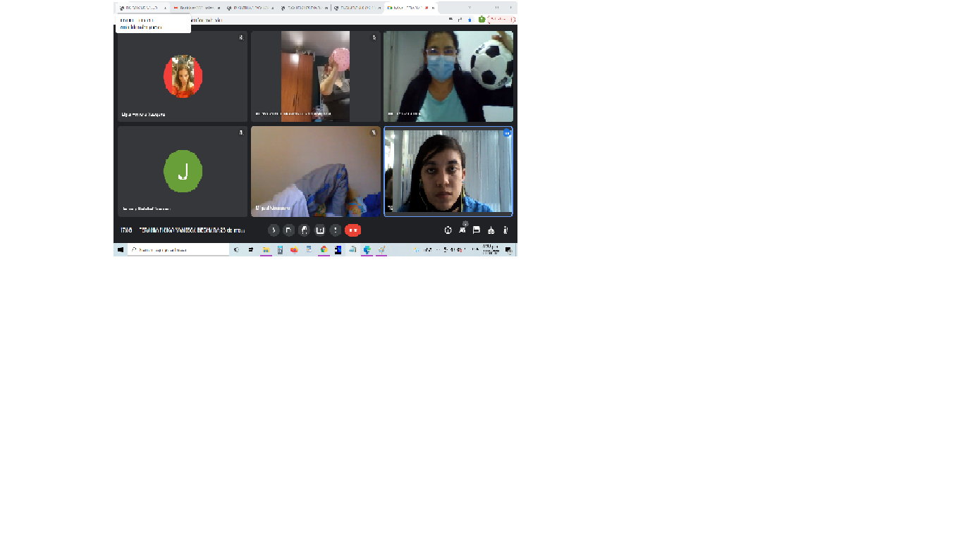The image size is (963, 541).
Task: Start presenting your screen
Action: point(320,230)
